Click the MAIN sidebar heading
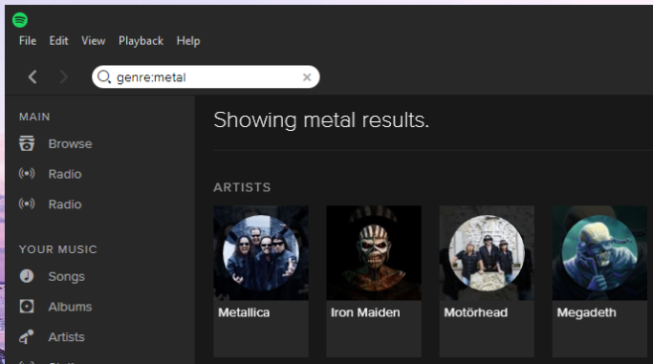Image resolution: width=653 pixels, height=364 pixels. [x=35, y=117]
